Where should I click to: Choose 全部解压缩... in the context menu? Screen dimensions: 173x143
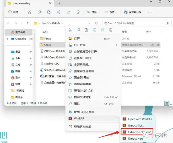click(x=93, y=65)
